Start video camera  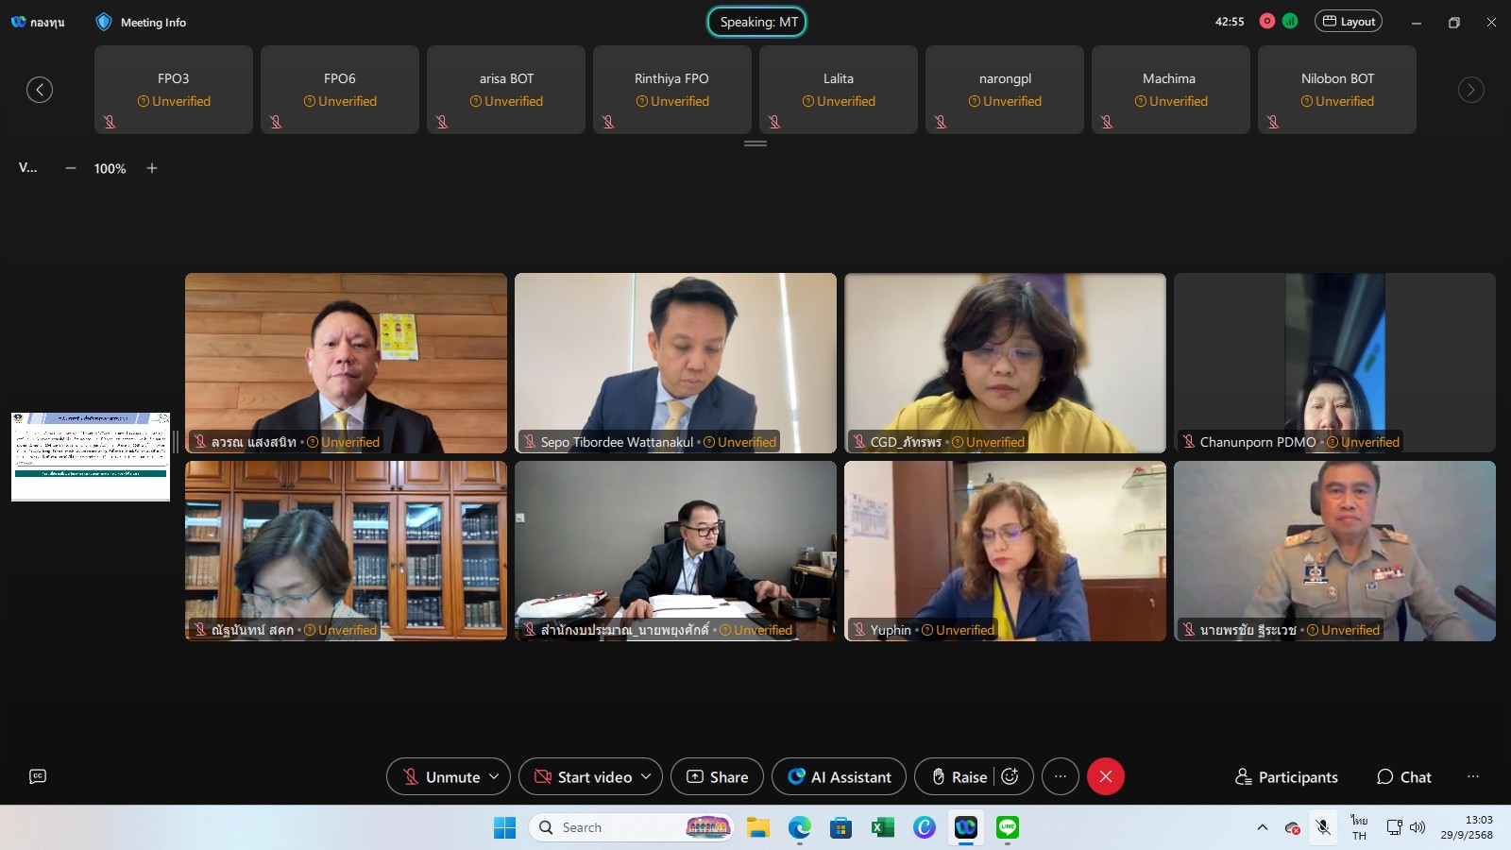coord(583,776)
